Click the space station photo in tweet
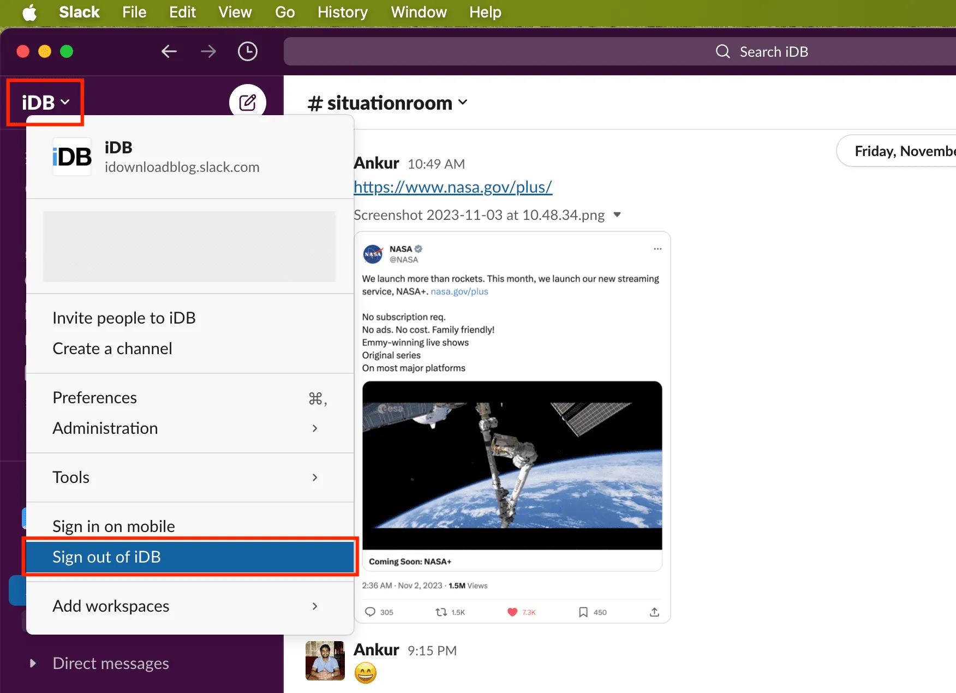Viewport: 956px width, 693px height. pyautogui.click(x=512, y=465)
